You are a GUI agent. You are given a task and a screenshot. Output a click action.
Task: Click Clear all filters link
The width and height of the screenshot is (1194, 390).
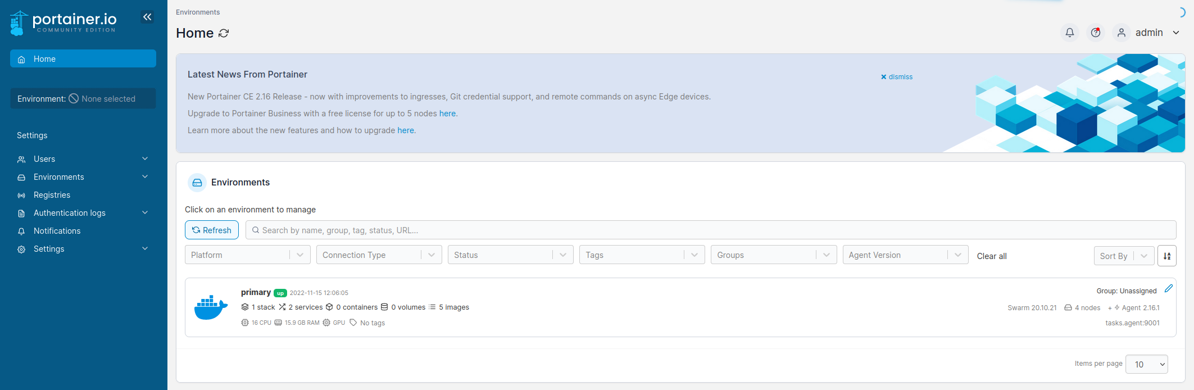coord(991,256)
